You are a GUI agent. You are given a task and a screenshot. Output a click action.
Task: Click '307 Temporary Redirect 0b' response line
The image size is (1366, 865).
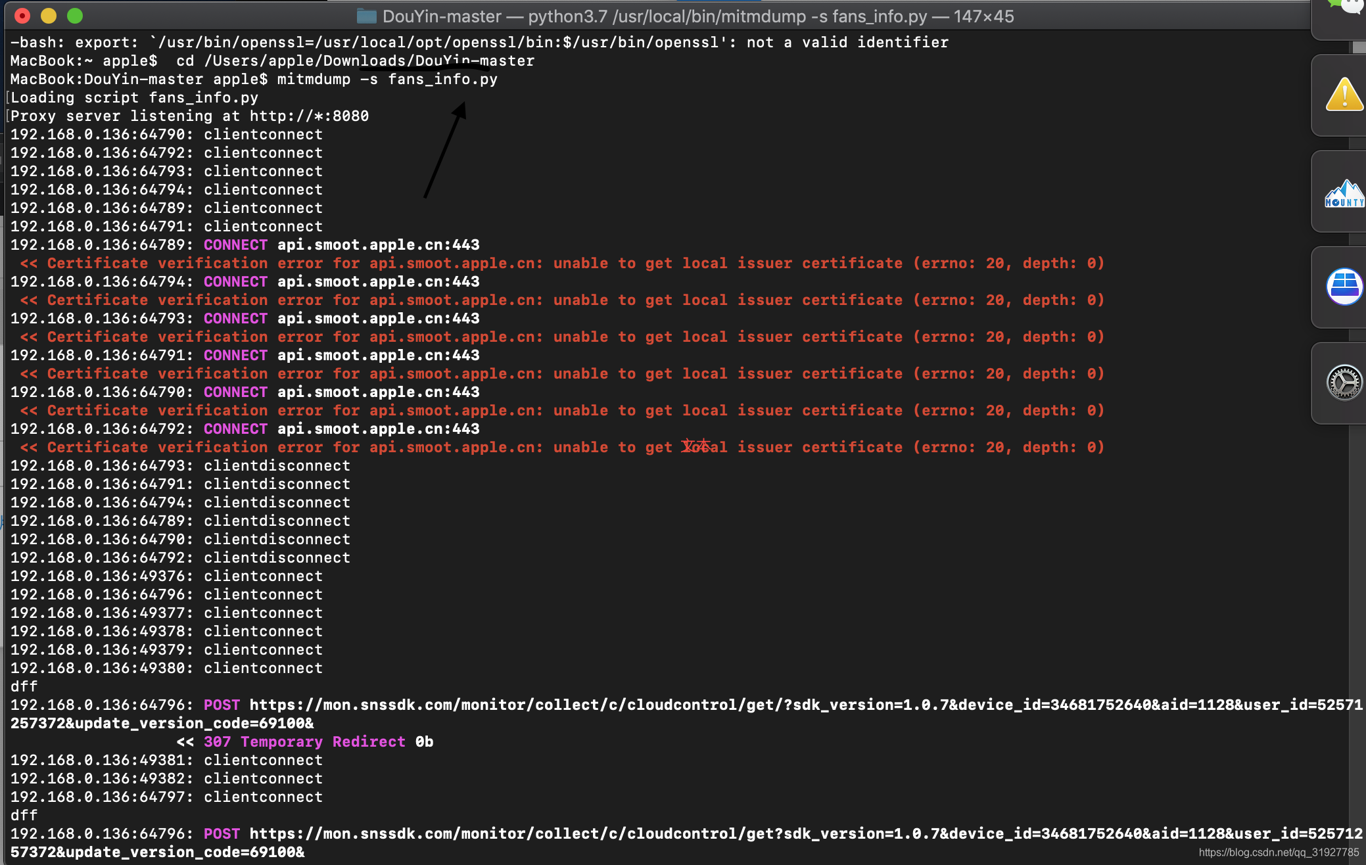coord(305,741)
